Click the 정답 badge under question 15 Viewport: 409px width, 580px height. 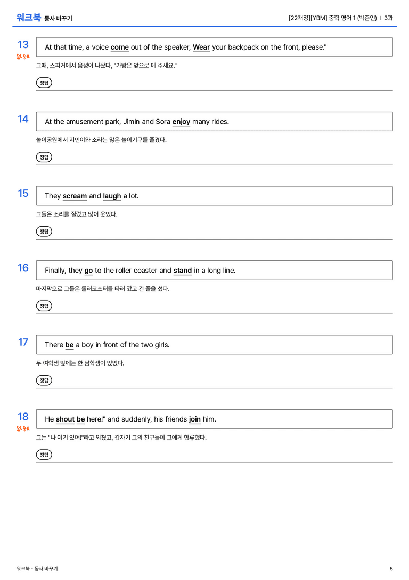[x=44, y=232]
